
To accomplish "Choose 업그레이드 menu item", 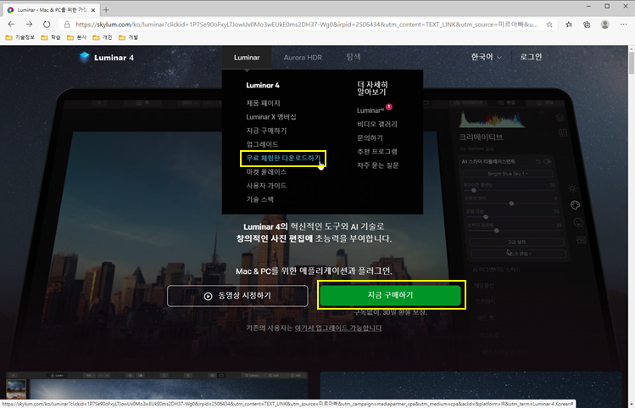I will point(263,144).
